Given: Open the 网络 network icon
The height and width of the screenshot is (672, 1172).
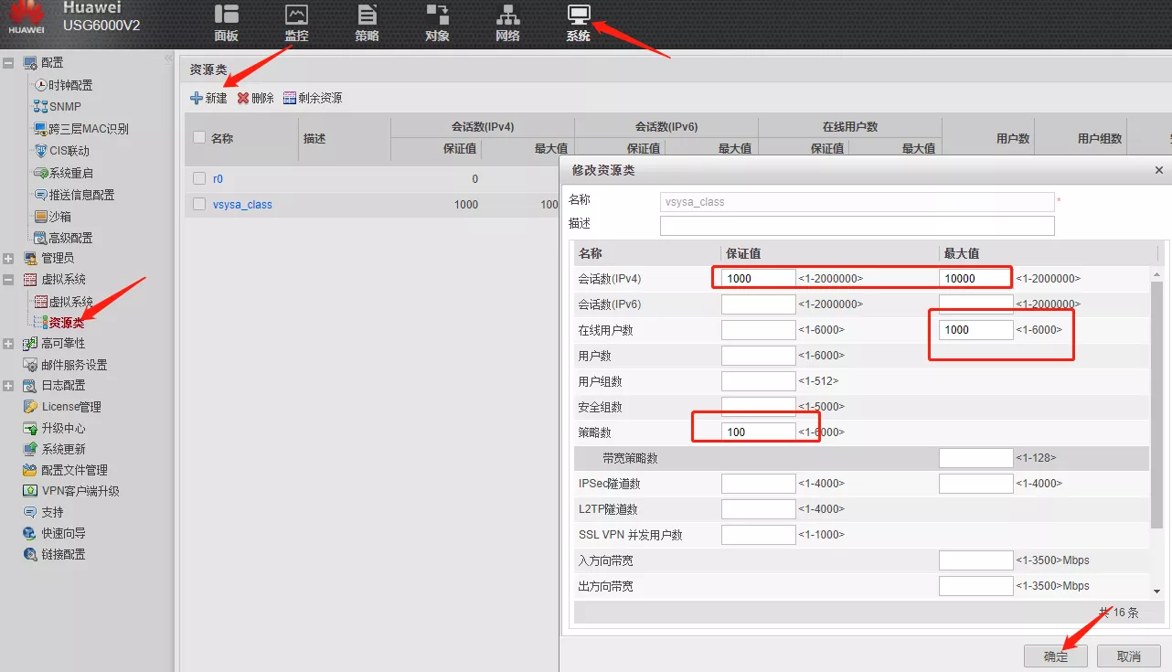Looking at the screenshot, I should (507, 16).
